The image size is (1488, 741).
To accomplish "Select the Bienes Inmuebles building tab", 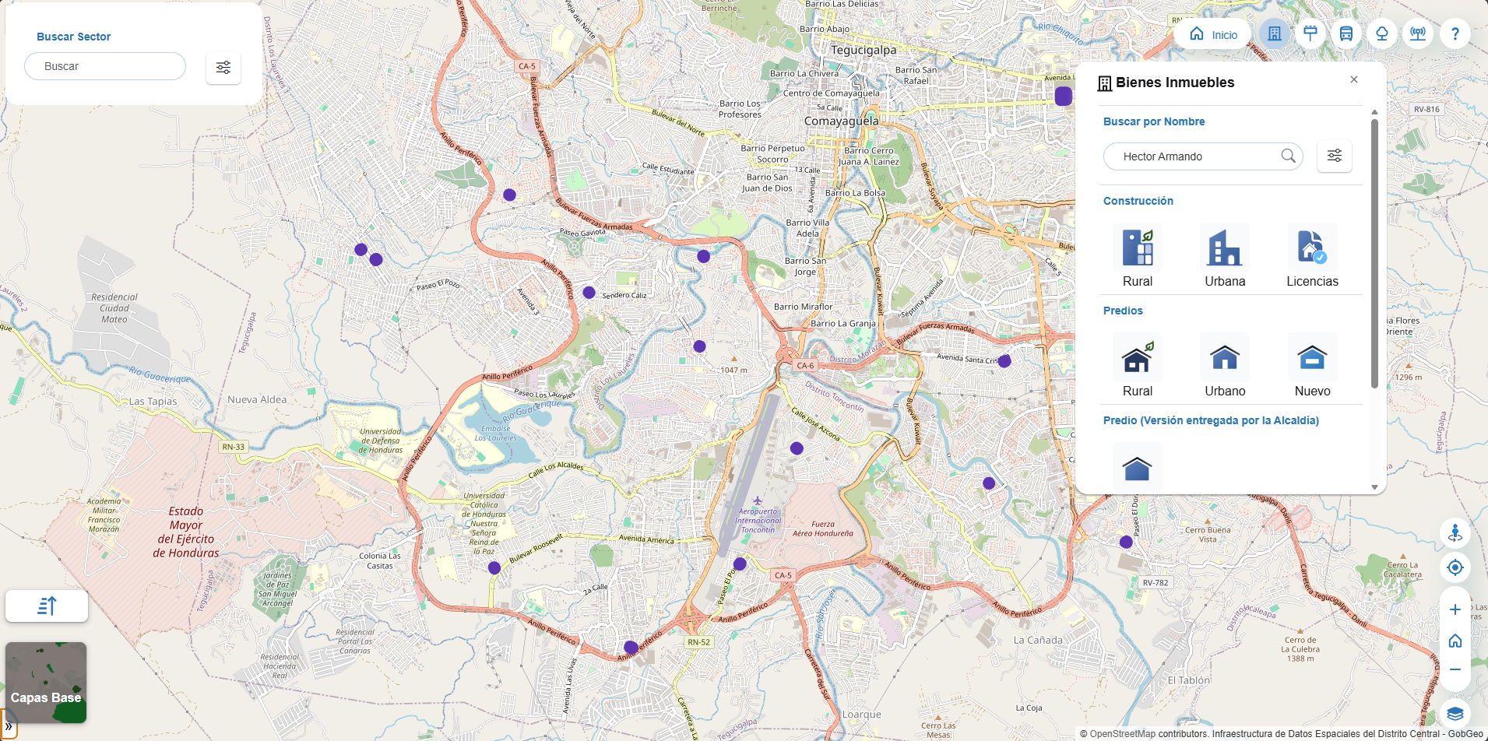I will [1274, 33].
